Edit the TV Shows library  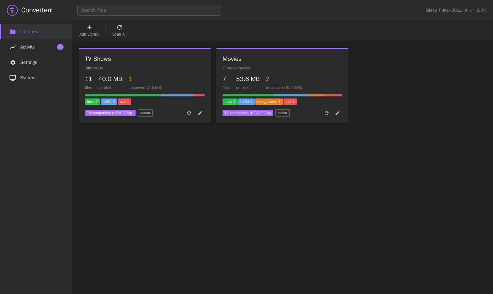point(200,113)
